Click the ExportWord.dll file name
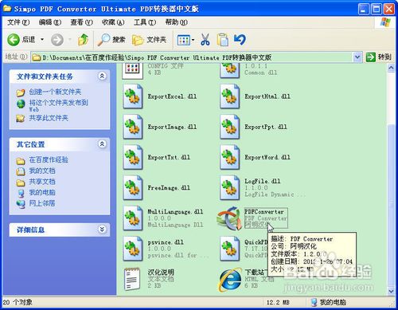The height and width of the screenshot is (310, 398). pos(267,157)
